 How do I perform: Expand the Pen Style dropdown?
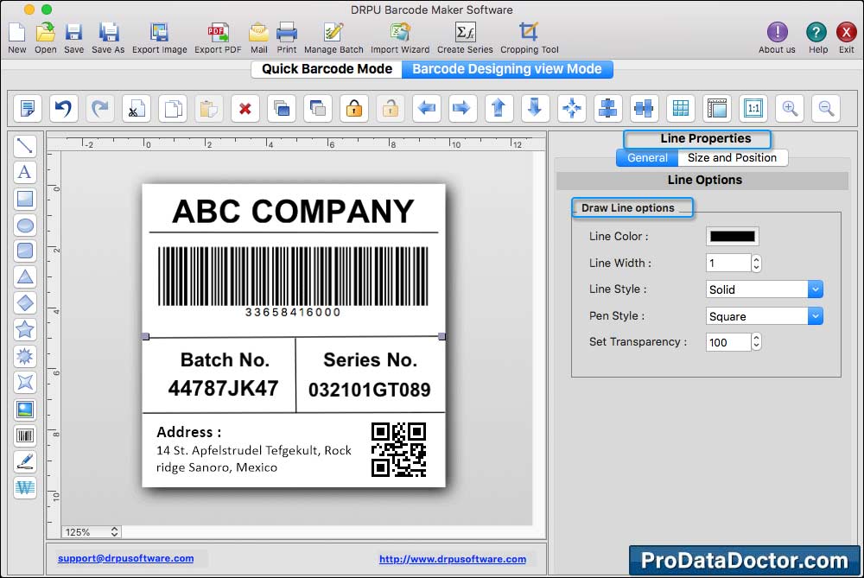click(815, 316)
